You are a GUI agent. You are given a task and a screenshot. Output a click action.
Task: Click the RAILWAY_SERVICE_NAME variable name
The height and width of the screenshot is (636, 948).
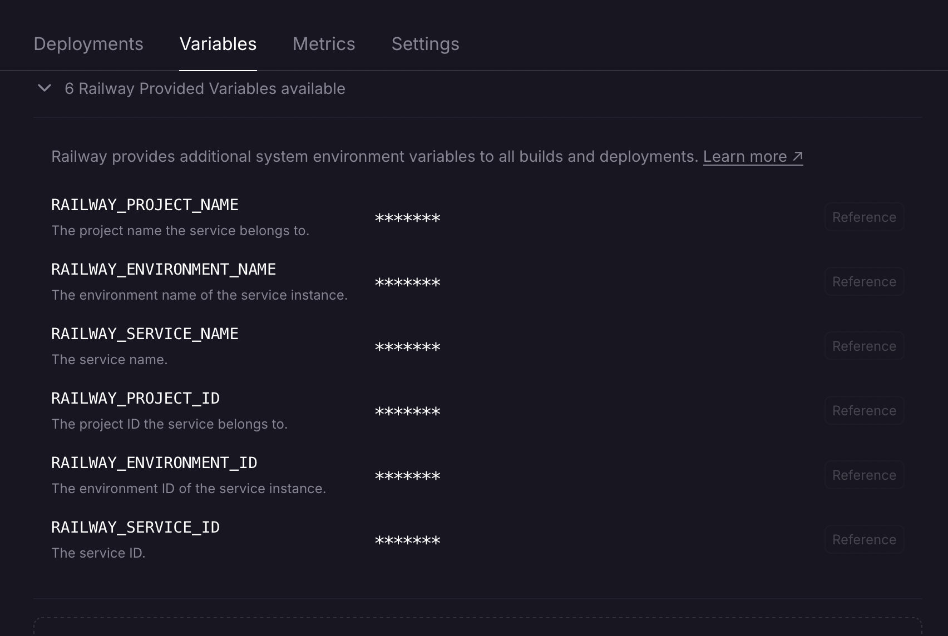[145, 334]
